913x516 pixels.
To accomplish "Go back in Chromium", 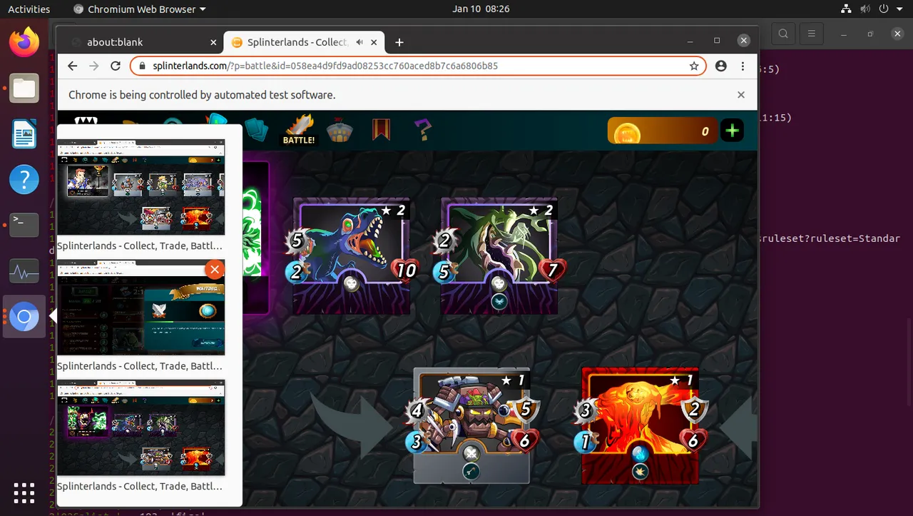I will tap(72, 66).
